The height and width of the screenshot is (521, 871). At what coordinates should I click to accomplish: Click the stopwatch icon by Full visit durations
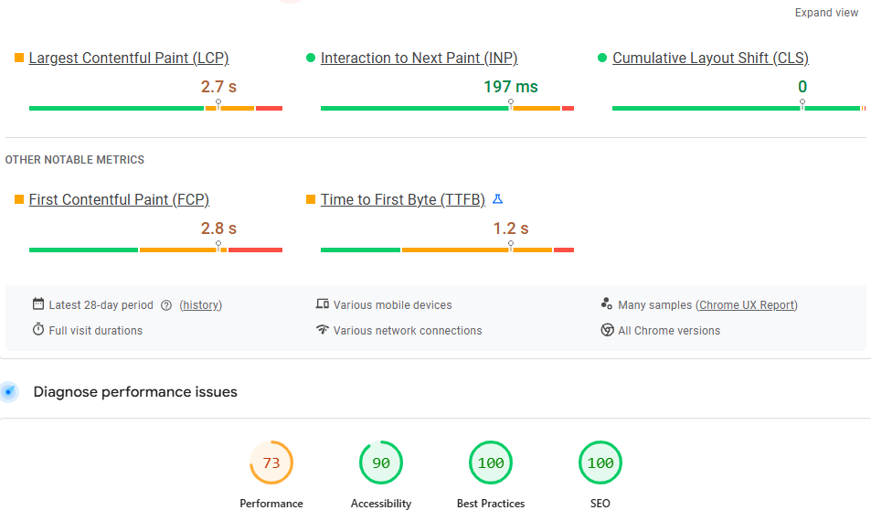[x=38, y=330]
